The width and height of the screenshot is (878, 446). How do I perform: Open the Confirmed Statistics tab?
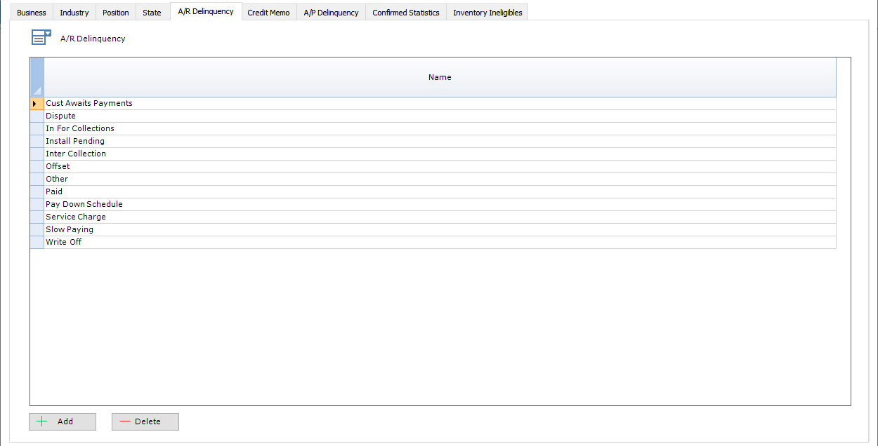(405, 12)
